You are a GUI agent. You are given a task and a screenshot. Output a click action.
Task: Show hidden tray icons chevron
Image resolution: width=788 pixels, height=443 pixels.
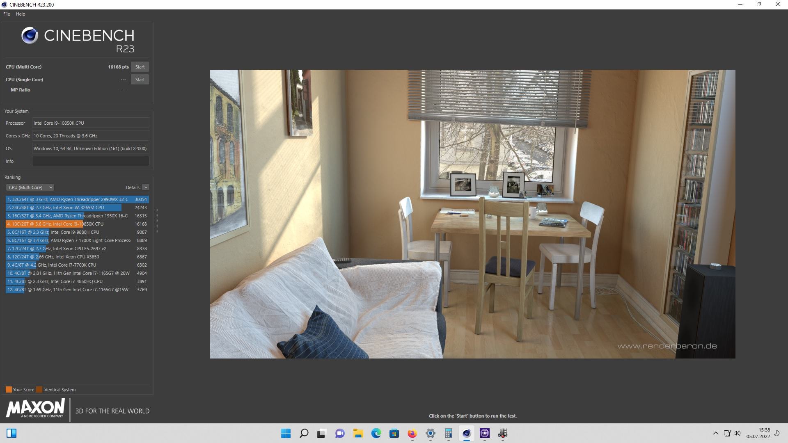point(715,433)
